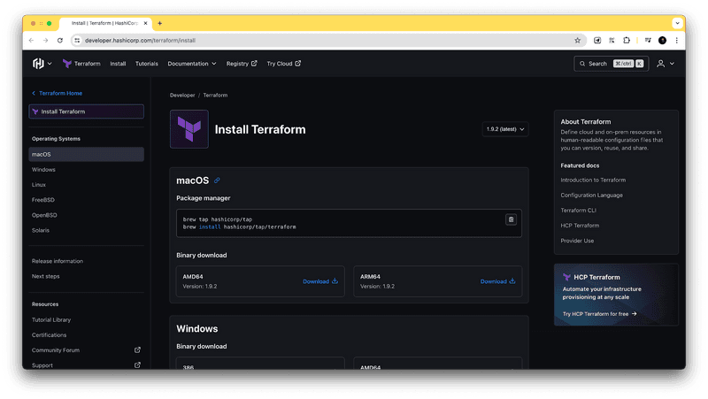Open Support external link
This screenshot has height=399, width=708.
tap(86, 365)
